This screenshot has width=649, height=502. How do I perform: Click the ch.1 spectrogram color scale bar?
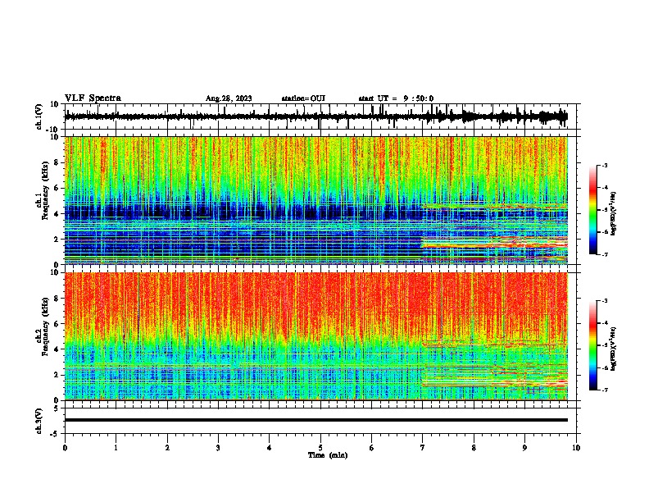(x=592, y=210)
